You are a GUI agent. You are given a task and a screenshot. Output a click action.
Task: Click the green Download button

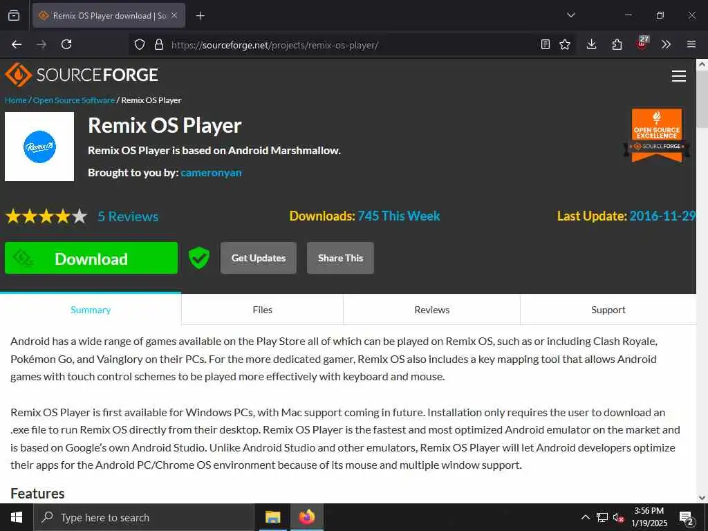click(x=91, y=258)
